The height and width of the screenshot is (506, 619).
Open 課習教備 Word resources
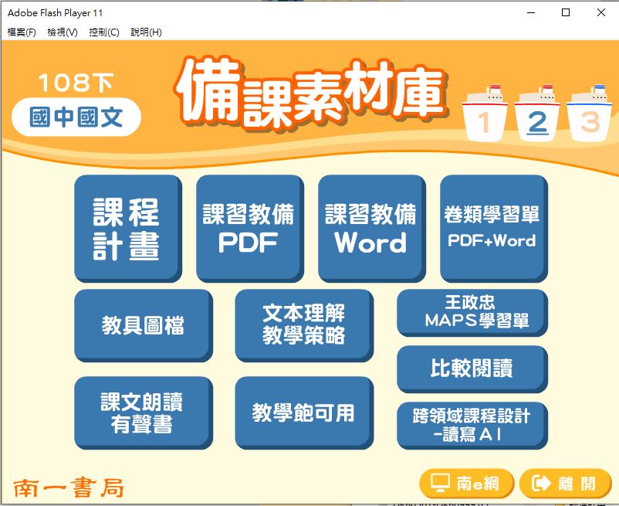click(x=370, y=227)
